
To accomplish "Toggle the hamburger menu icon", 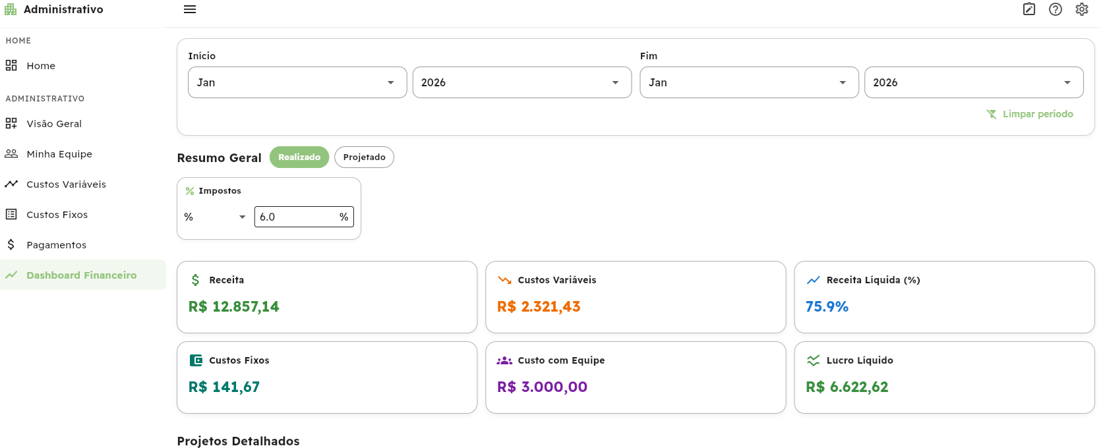I will [x=190, y=9].
